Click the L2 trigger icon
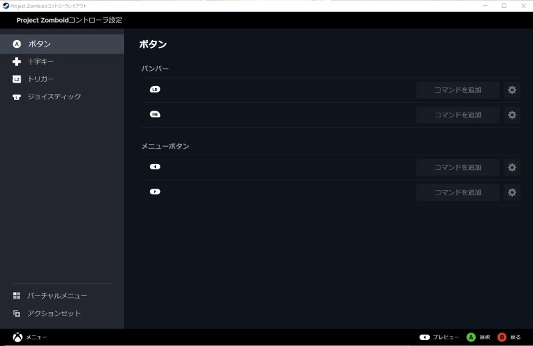The height and width of the screenshot is (346, 533). [17, 79]
